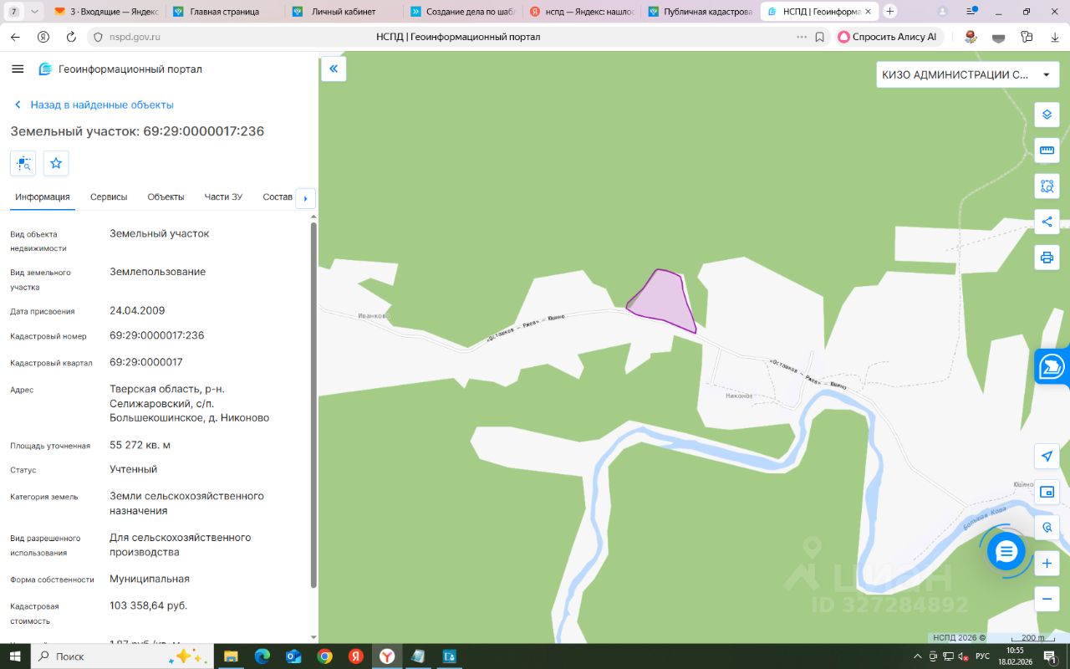1070x669 pixels.
Task: Open Microsoft Edge from taskbar
Action: point(262,656)
